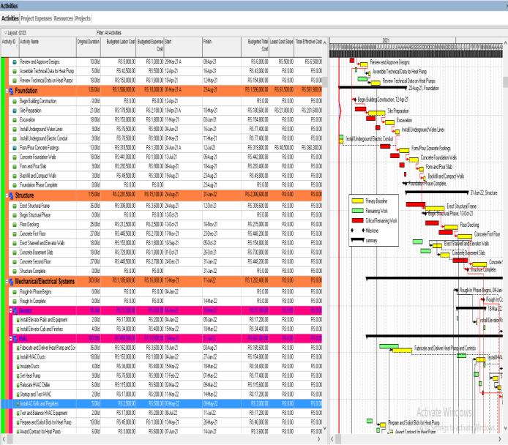Screen dimensions: 508x445
Task: Click the Test and Balance HVAC Equipment icon
Action: point(18,414)
